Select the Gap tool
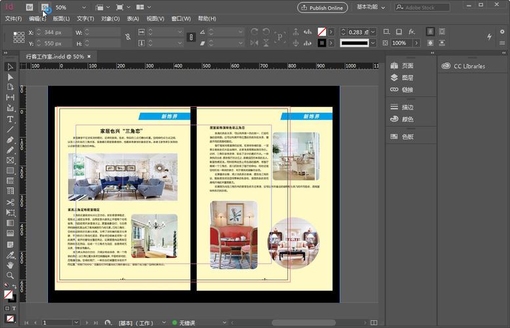The width and height of the screenshot is (510, 328). coord(10,97)
